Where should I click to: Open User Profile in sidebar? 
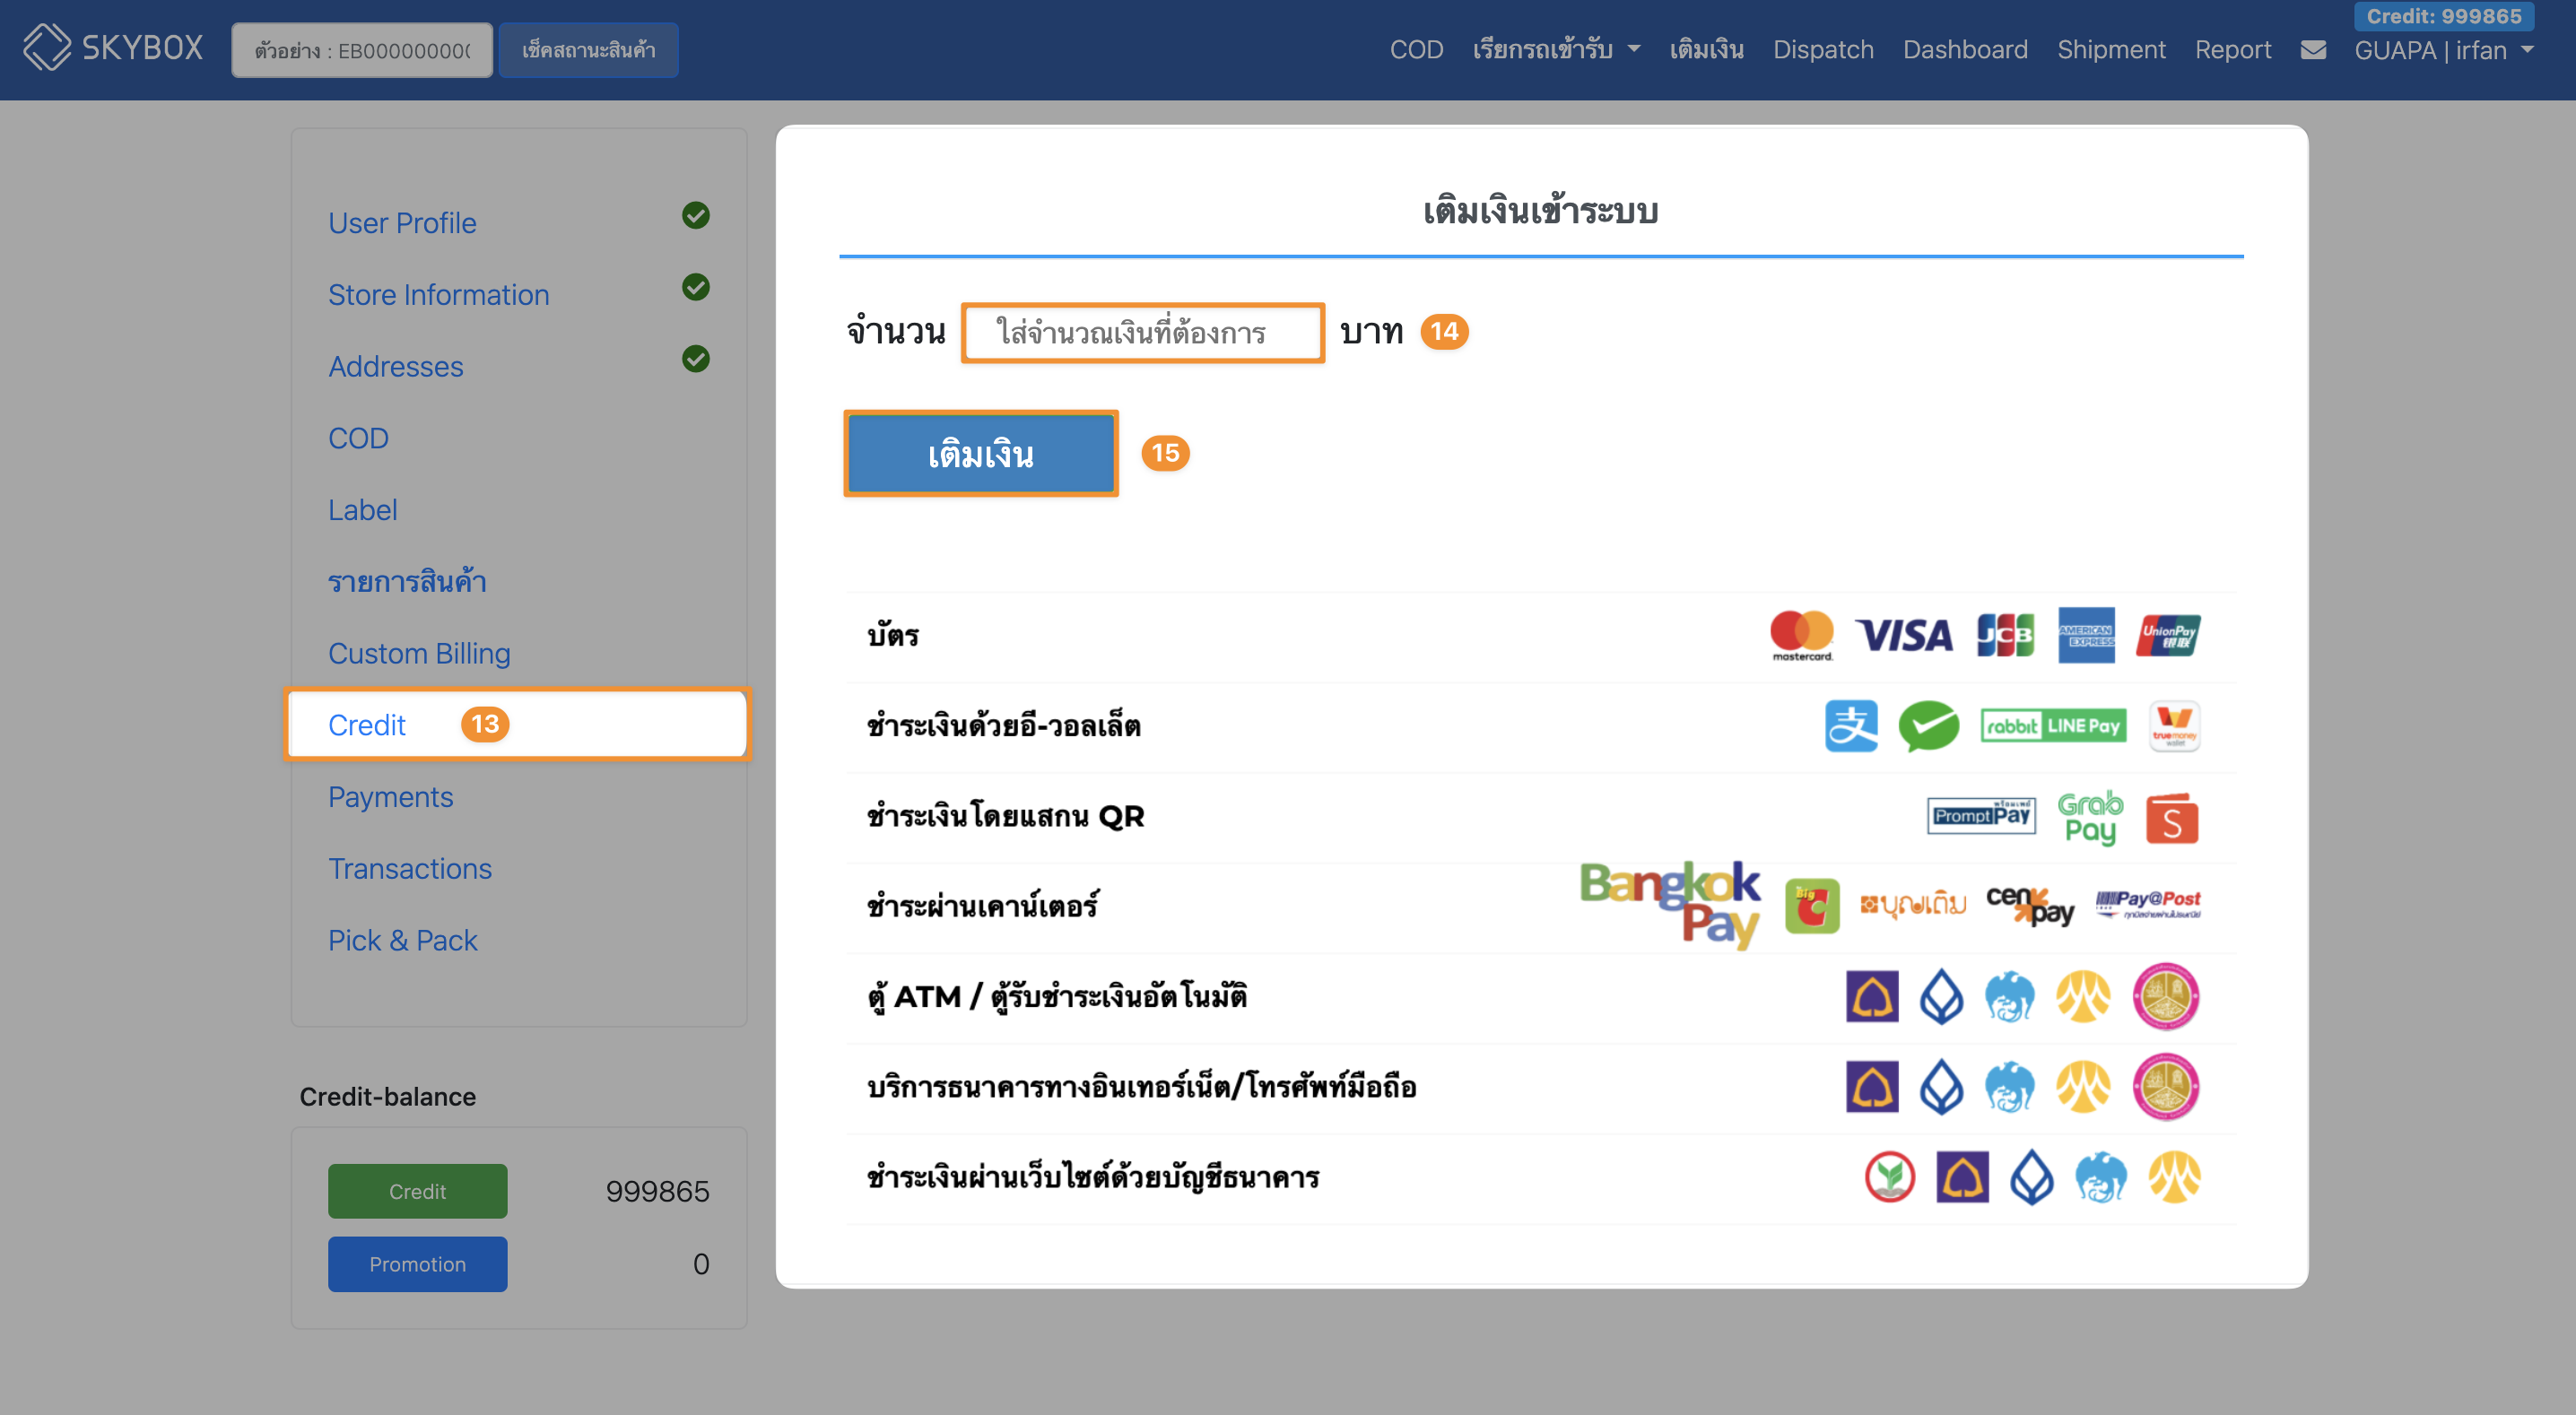pos(402,222)
